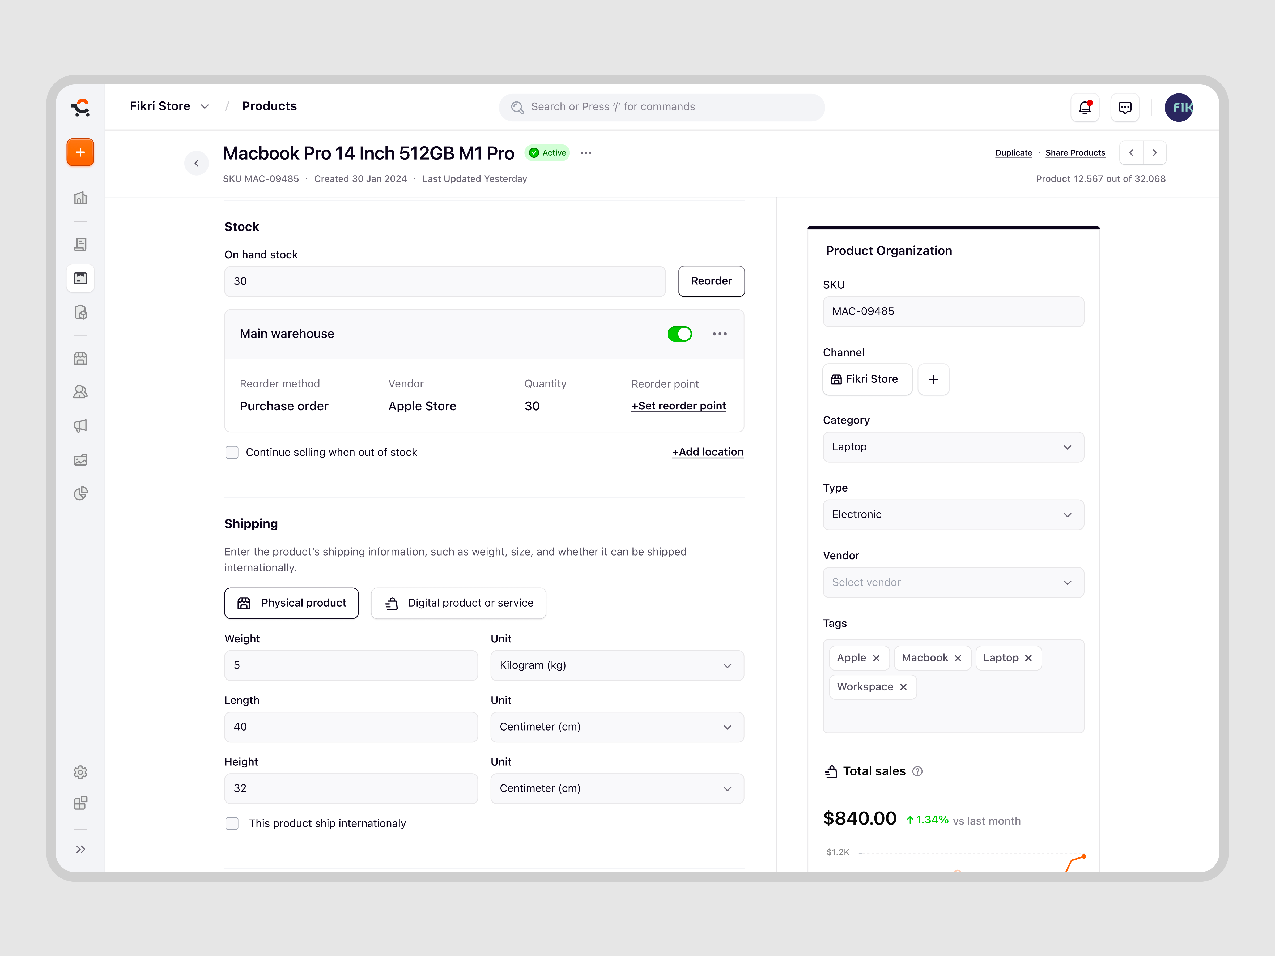Switch to Digital product or service
The image size is (1275, 956).
[458, 603]
